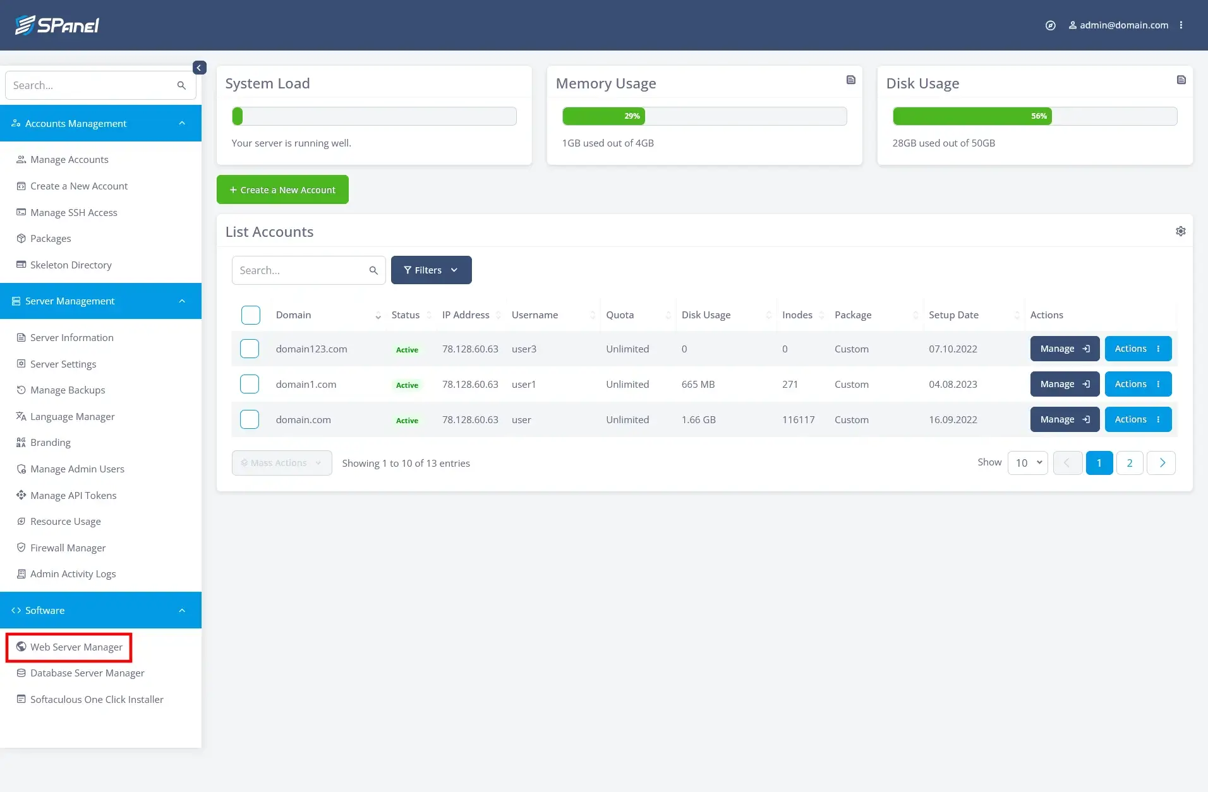Open the SPanel logo on the header
Screen dimensions: 1208x792
pyautogui.click(x=57, y=25)
